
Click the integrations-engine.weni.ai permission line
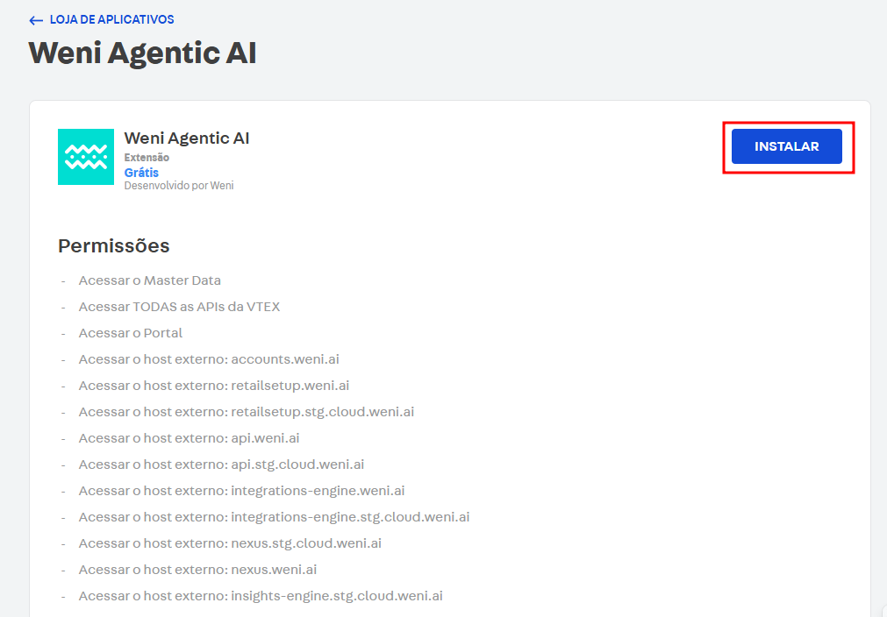241,491
